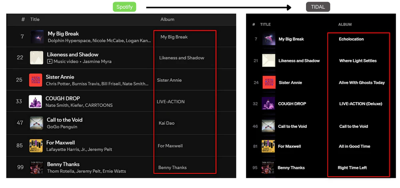400x188 pixels.
Task: Open Chris Potter artist link
Action: pyautogui.click(x=58, y=84)
